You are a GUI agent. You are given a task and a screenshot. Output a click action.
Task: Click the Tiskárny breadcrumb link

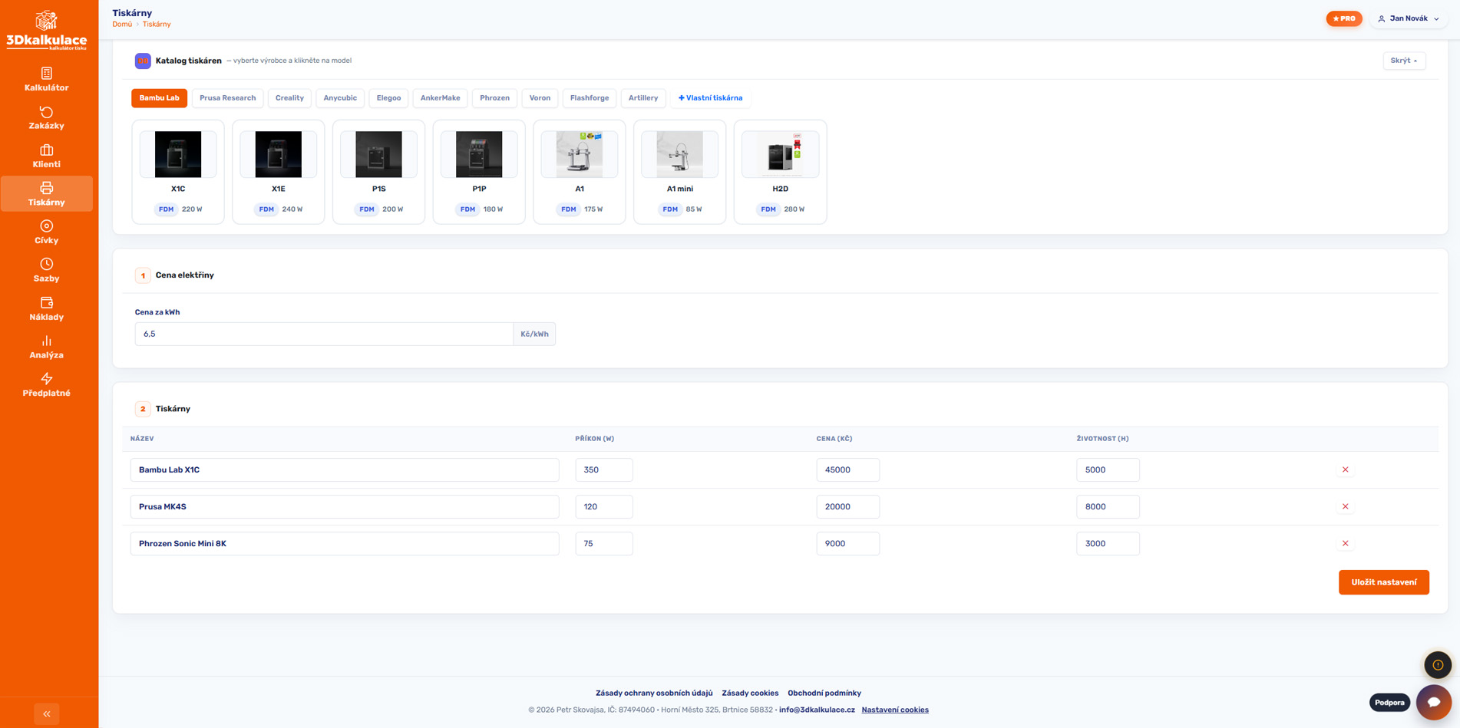[x=157, y=25]
